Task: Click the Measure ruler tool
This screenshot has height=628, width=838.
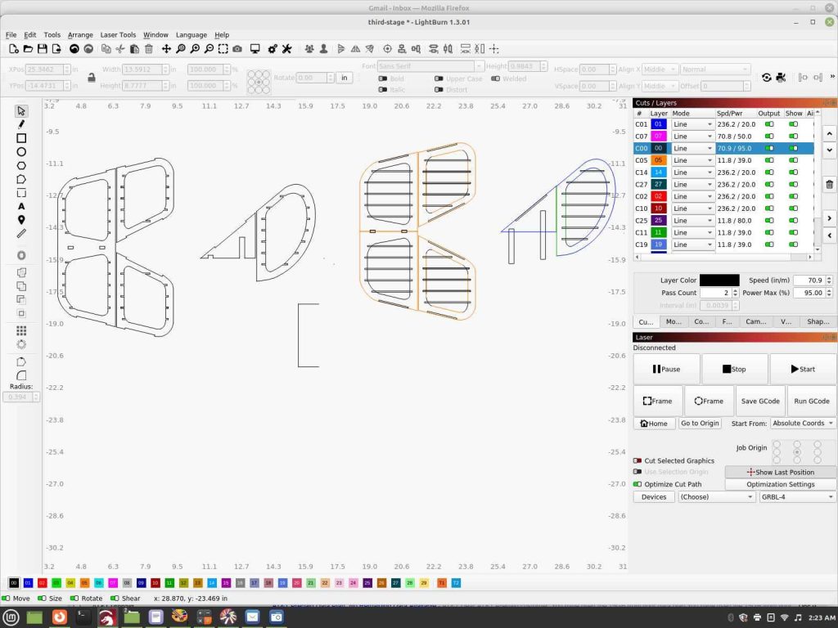Action: pyautogui.click(x=22, y=234)
